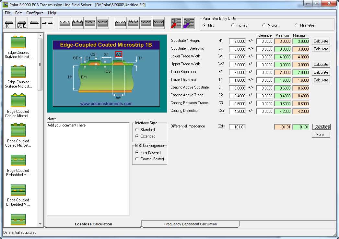Click the W2 Upper Trace Width field
The height and width of the screenshot is (239, 339).
click(x=237, y=65)
